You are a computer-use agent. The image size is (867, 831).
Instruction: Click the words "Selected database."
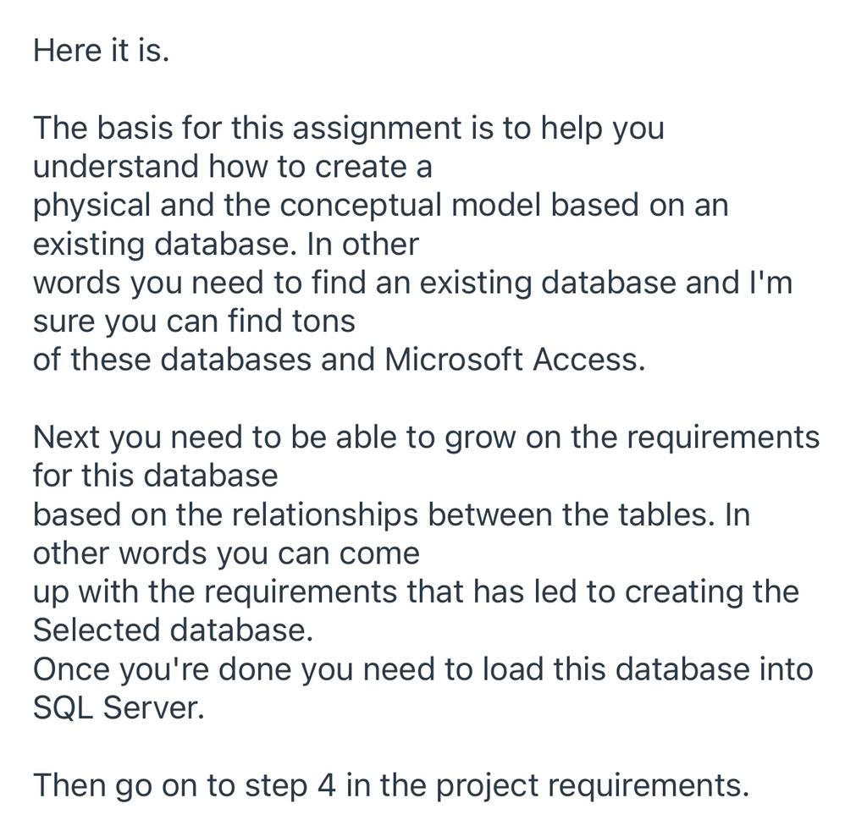[x=173, y=630]
